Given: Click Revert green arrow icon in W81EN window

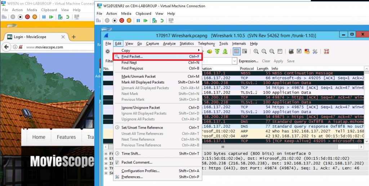Looking at the screenshot, I should click(x=67, y=17).
